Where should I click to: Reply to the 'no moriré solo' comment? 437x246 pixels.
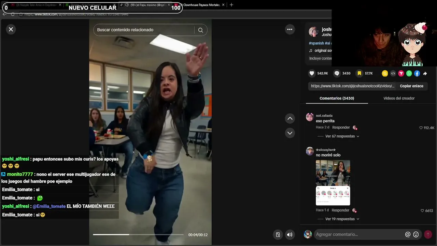[x=340, y=210]
